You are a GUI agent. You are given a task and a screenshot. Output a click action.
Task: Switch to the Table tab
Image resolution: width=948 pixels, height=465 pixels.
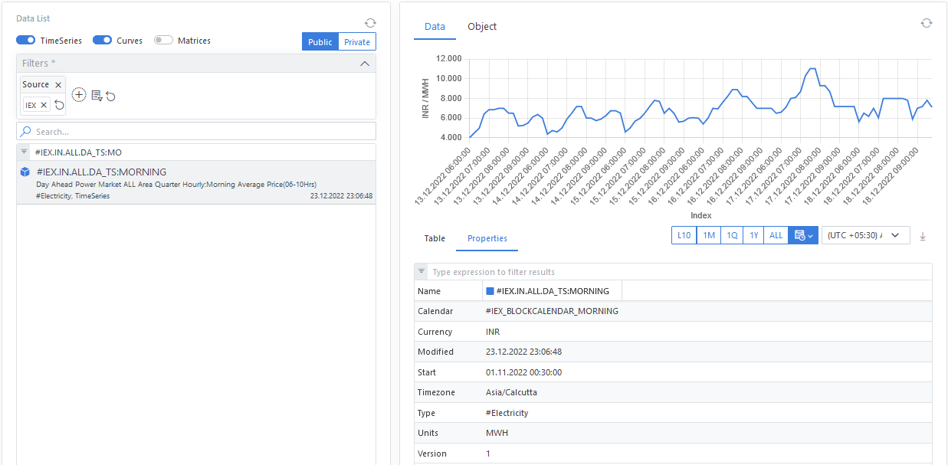coord(435,238)
